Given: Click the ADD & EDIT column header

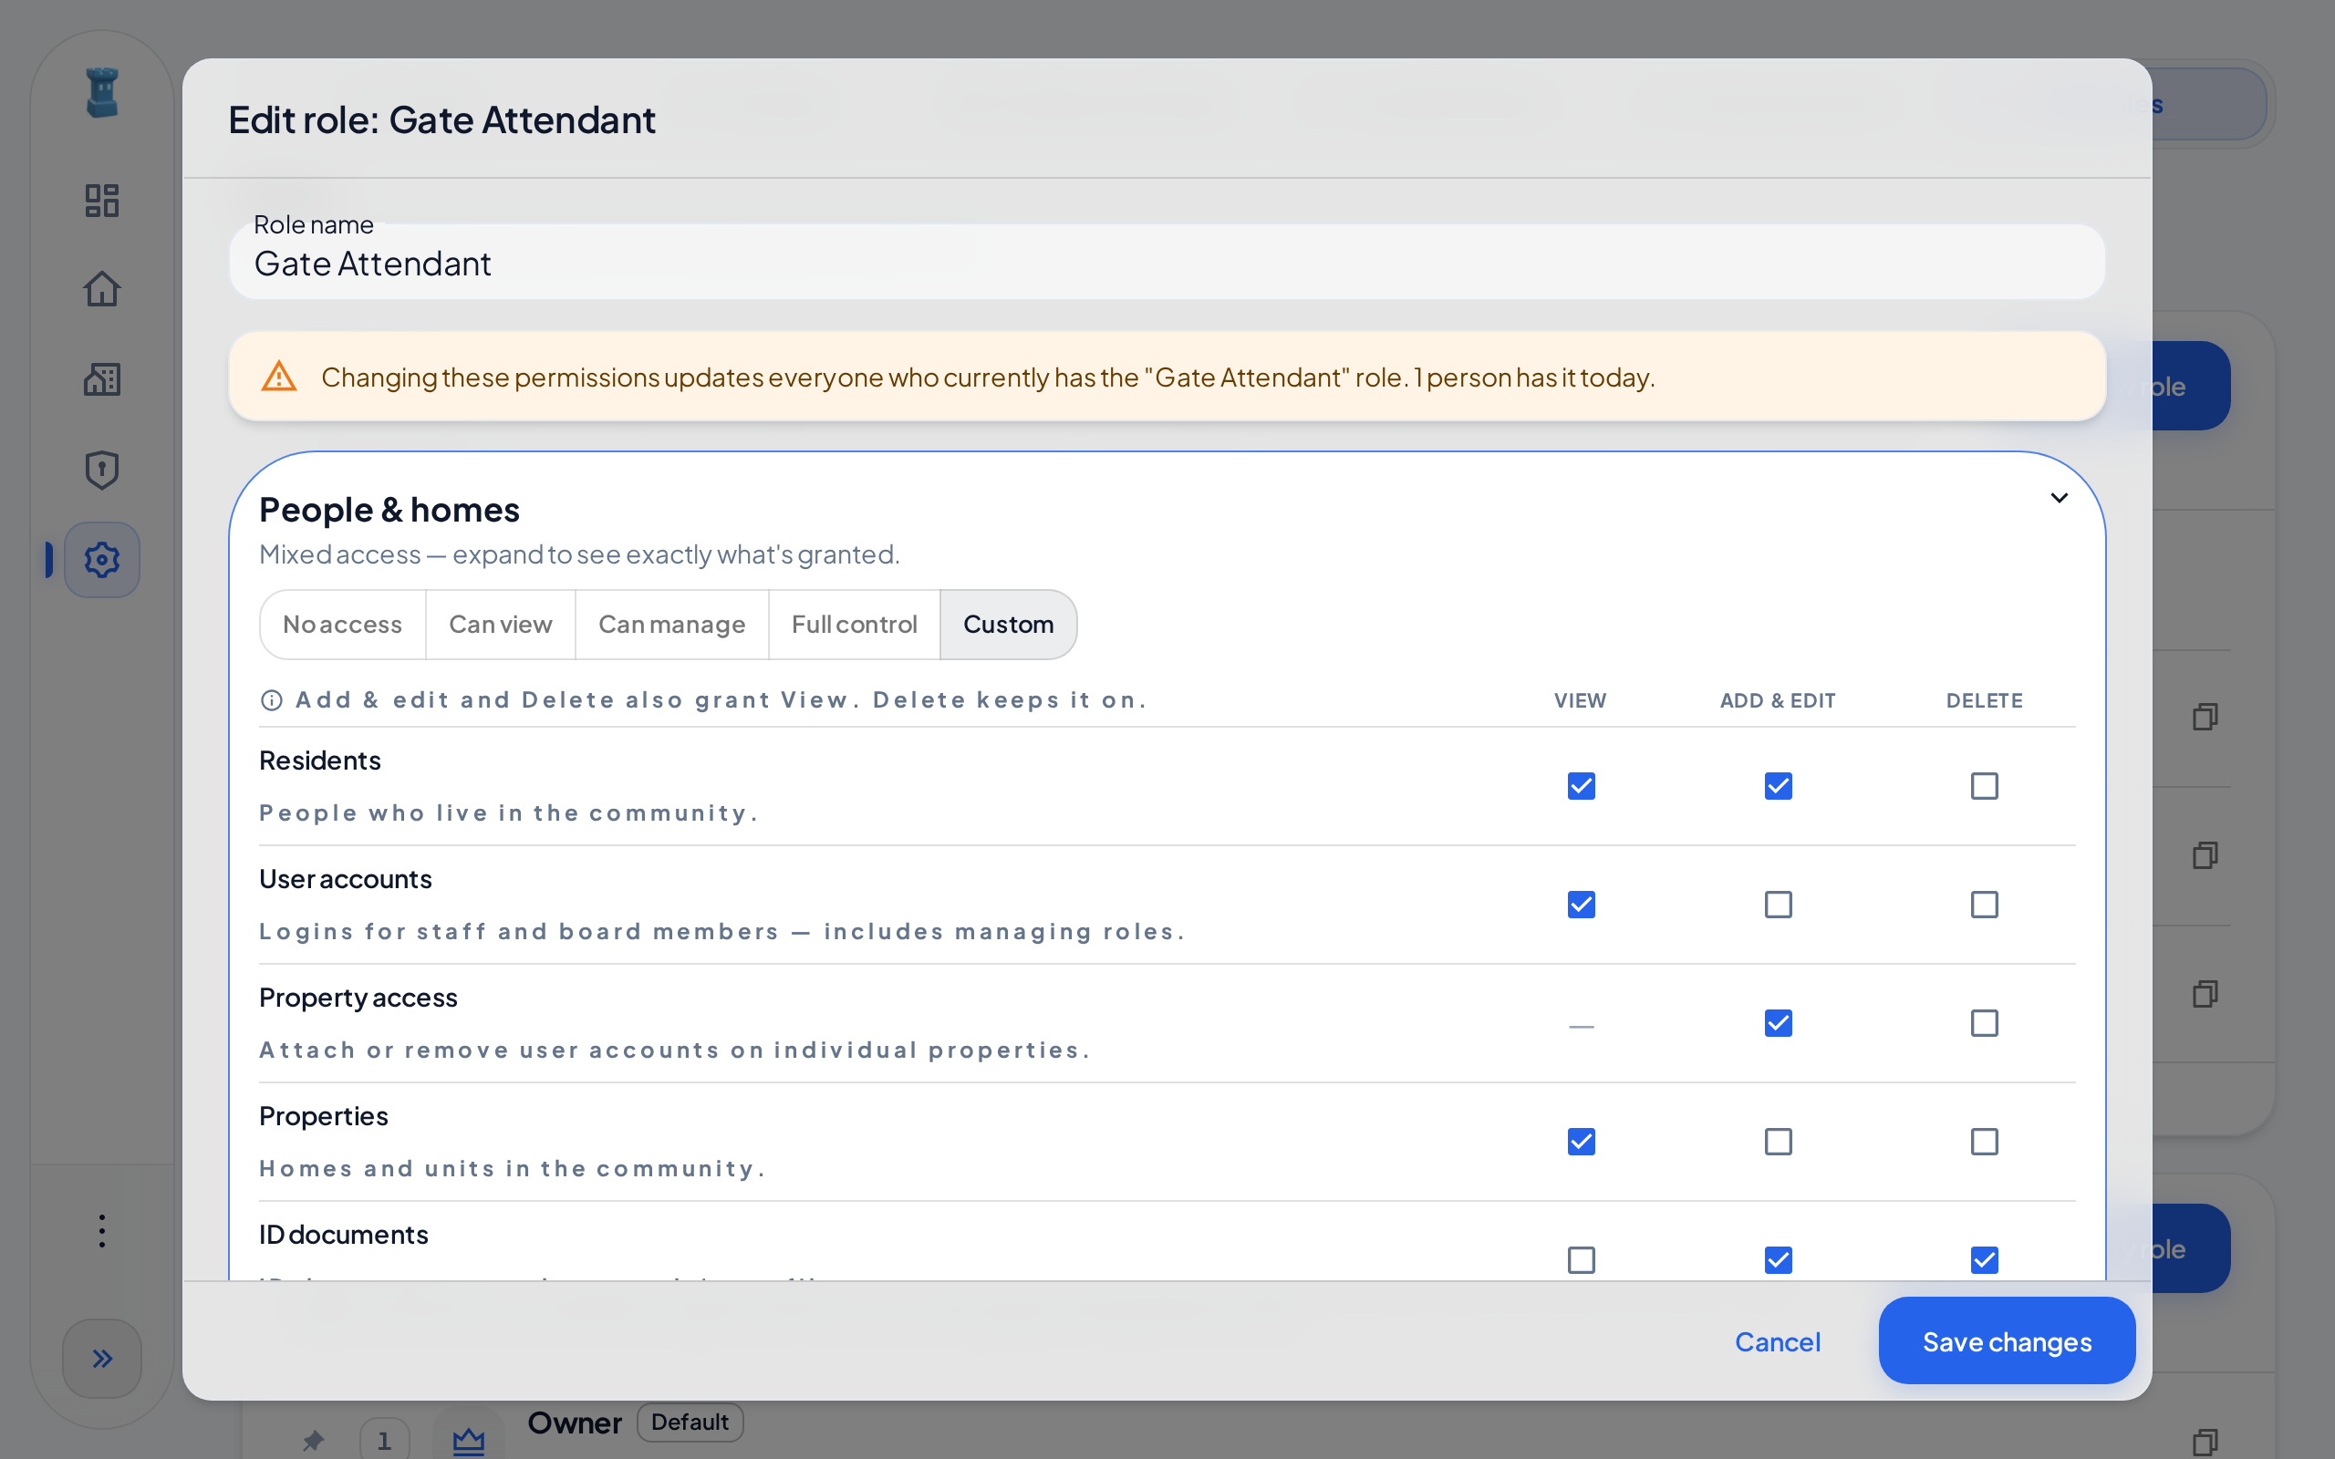Looking at the screenshot, I should pos(1779,701).
